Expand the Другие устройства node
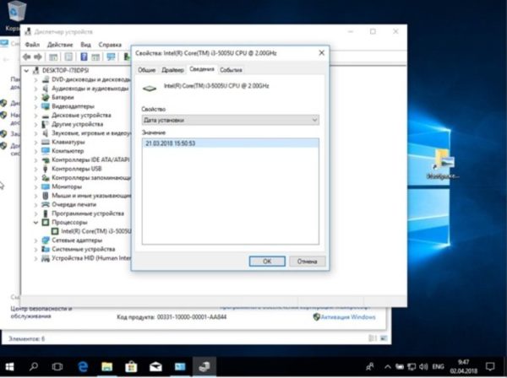The height and width of the screenshot is (378, 507). 35,124
